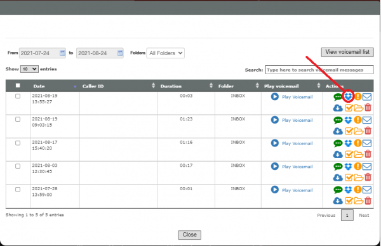Click the 'Showing 1 to 5 of 5 entries' text
381x246 pixels.
click(x=35, y=215)
